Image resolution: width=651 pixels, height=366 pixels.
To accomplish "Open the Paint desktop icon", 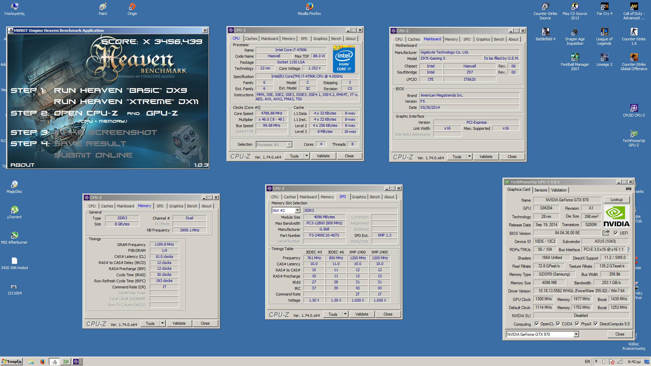I will pos(103,9).
